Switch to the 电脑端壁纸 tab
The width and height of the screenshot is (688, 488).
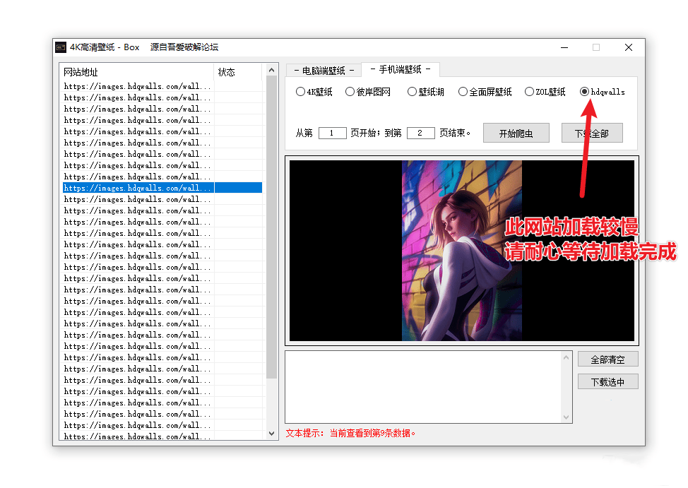point(324,71)
